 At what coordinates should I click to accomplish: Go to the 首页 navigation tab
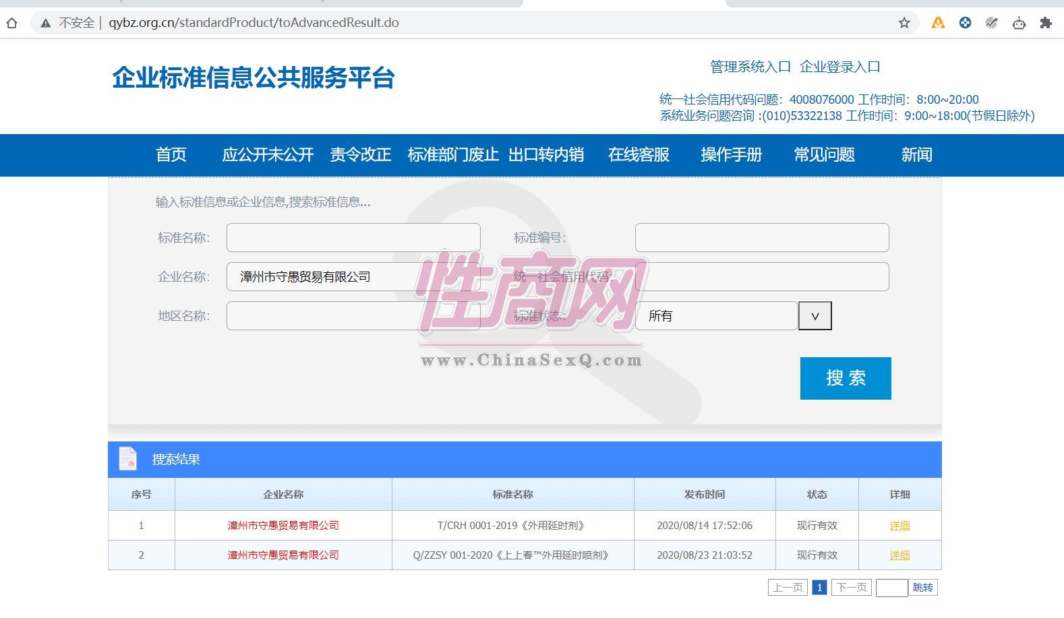(171, 155)
